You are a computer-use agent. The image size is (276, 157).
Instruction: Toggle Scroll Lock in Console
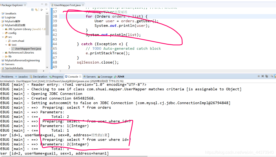click(275, 76)
